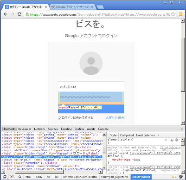Bookmark page with the star icon

[x=173, y=14]
